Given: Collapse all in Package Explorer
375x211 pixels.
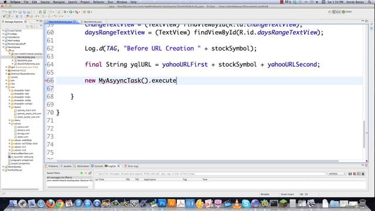Looking at the screenshot, I should coord(28,26).
